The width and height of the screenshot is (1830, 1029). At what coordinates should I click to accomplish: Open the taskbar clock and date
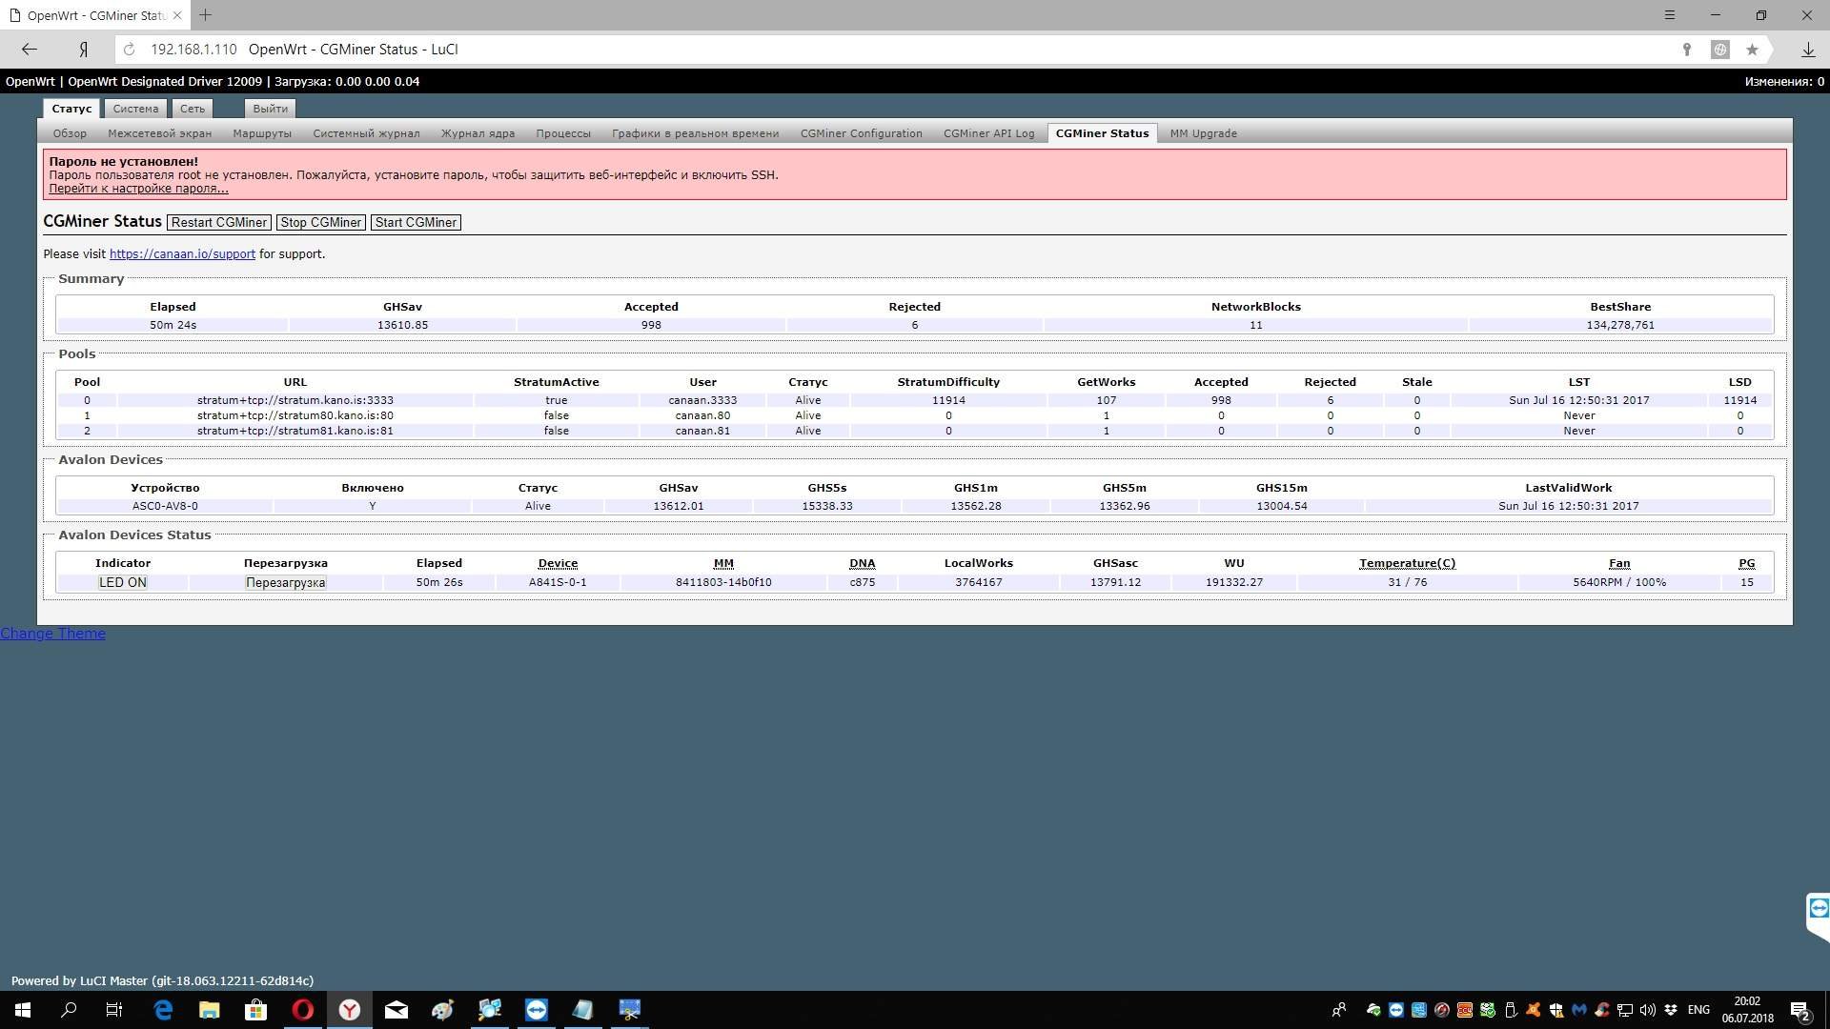pos(1747,1010)
